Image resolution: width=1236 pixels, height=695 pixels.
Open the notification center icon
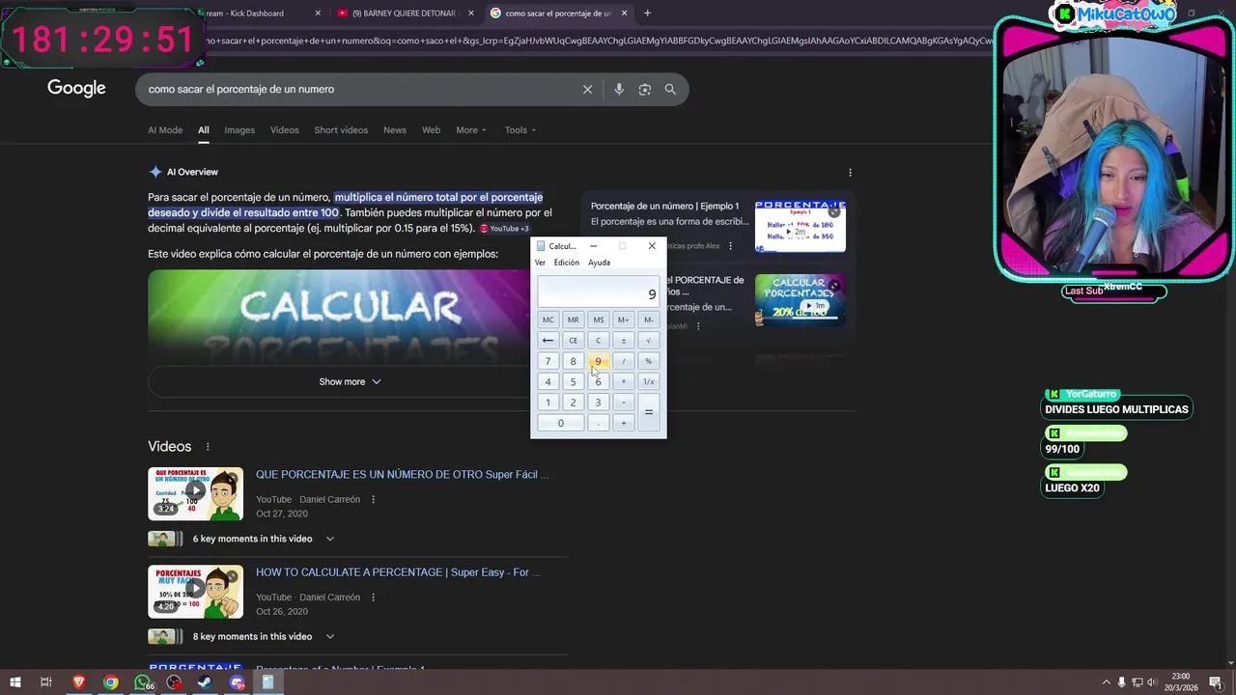click(x=1216, y=682)
